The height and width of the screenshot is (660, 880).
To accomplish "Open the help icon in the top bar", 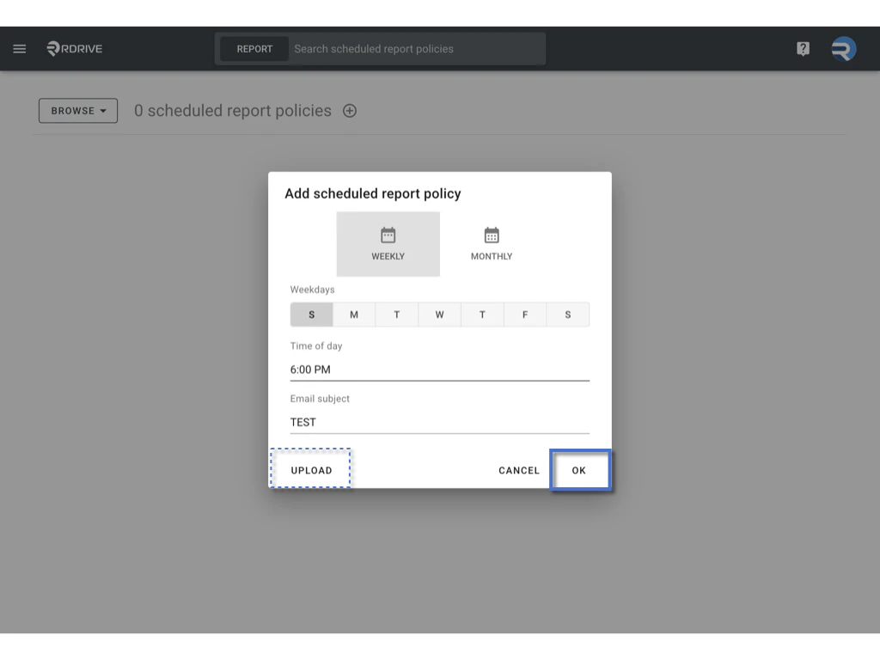I will (x=802, y=48).
